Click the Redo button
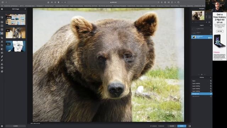 (x=161, y=126)
